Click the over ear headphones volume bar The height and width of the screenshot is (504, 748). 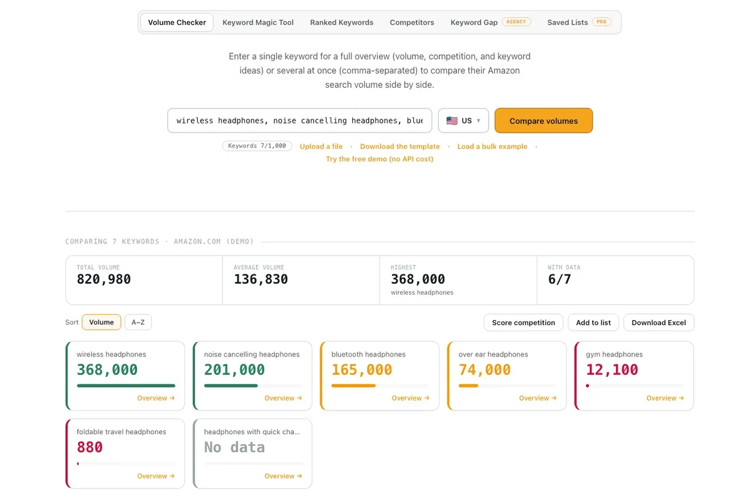tap(508, 386)
